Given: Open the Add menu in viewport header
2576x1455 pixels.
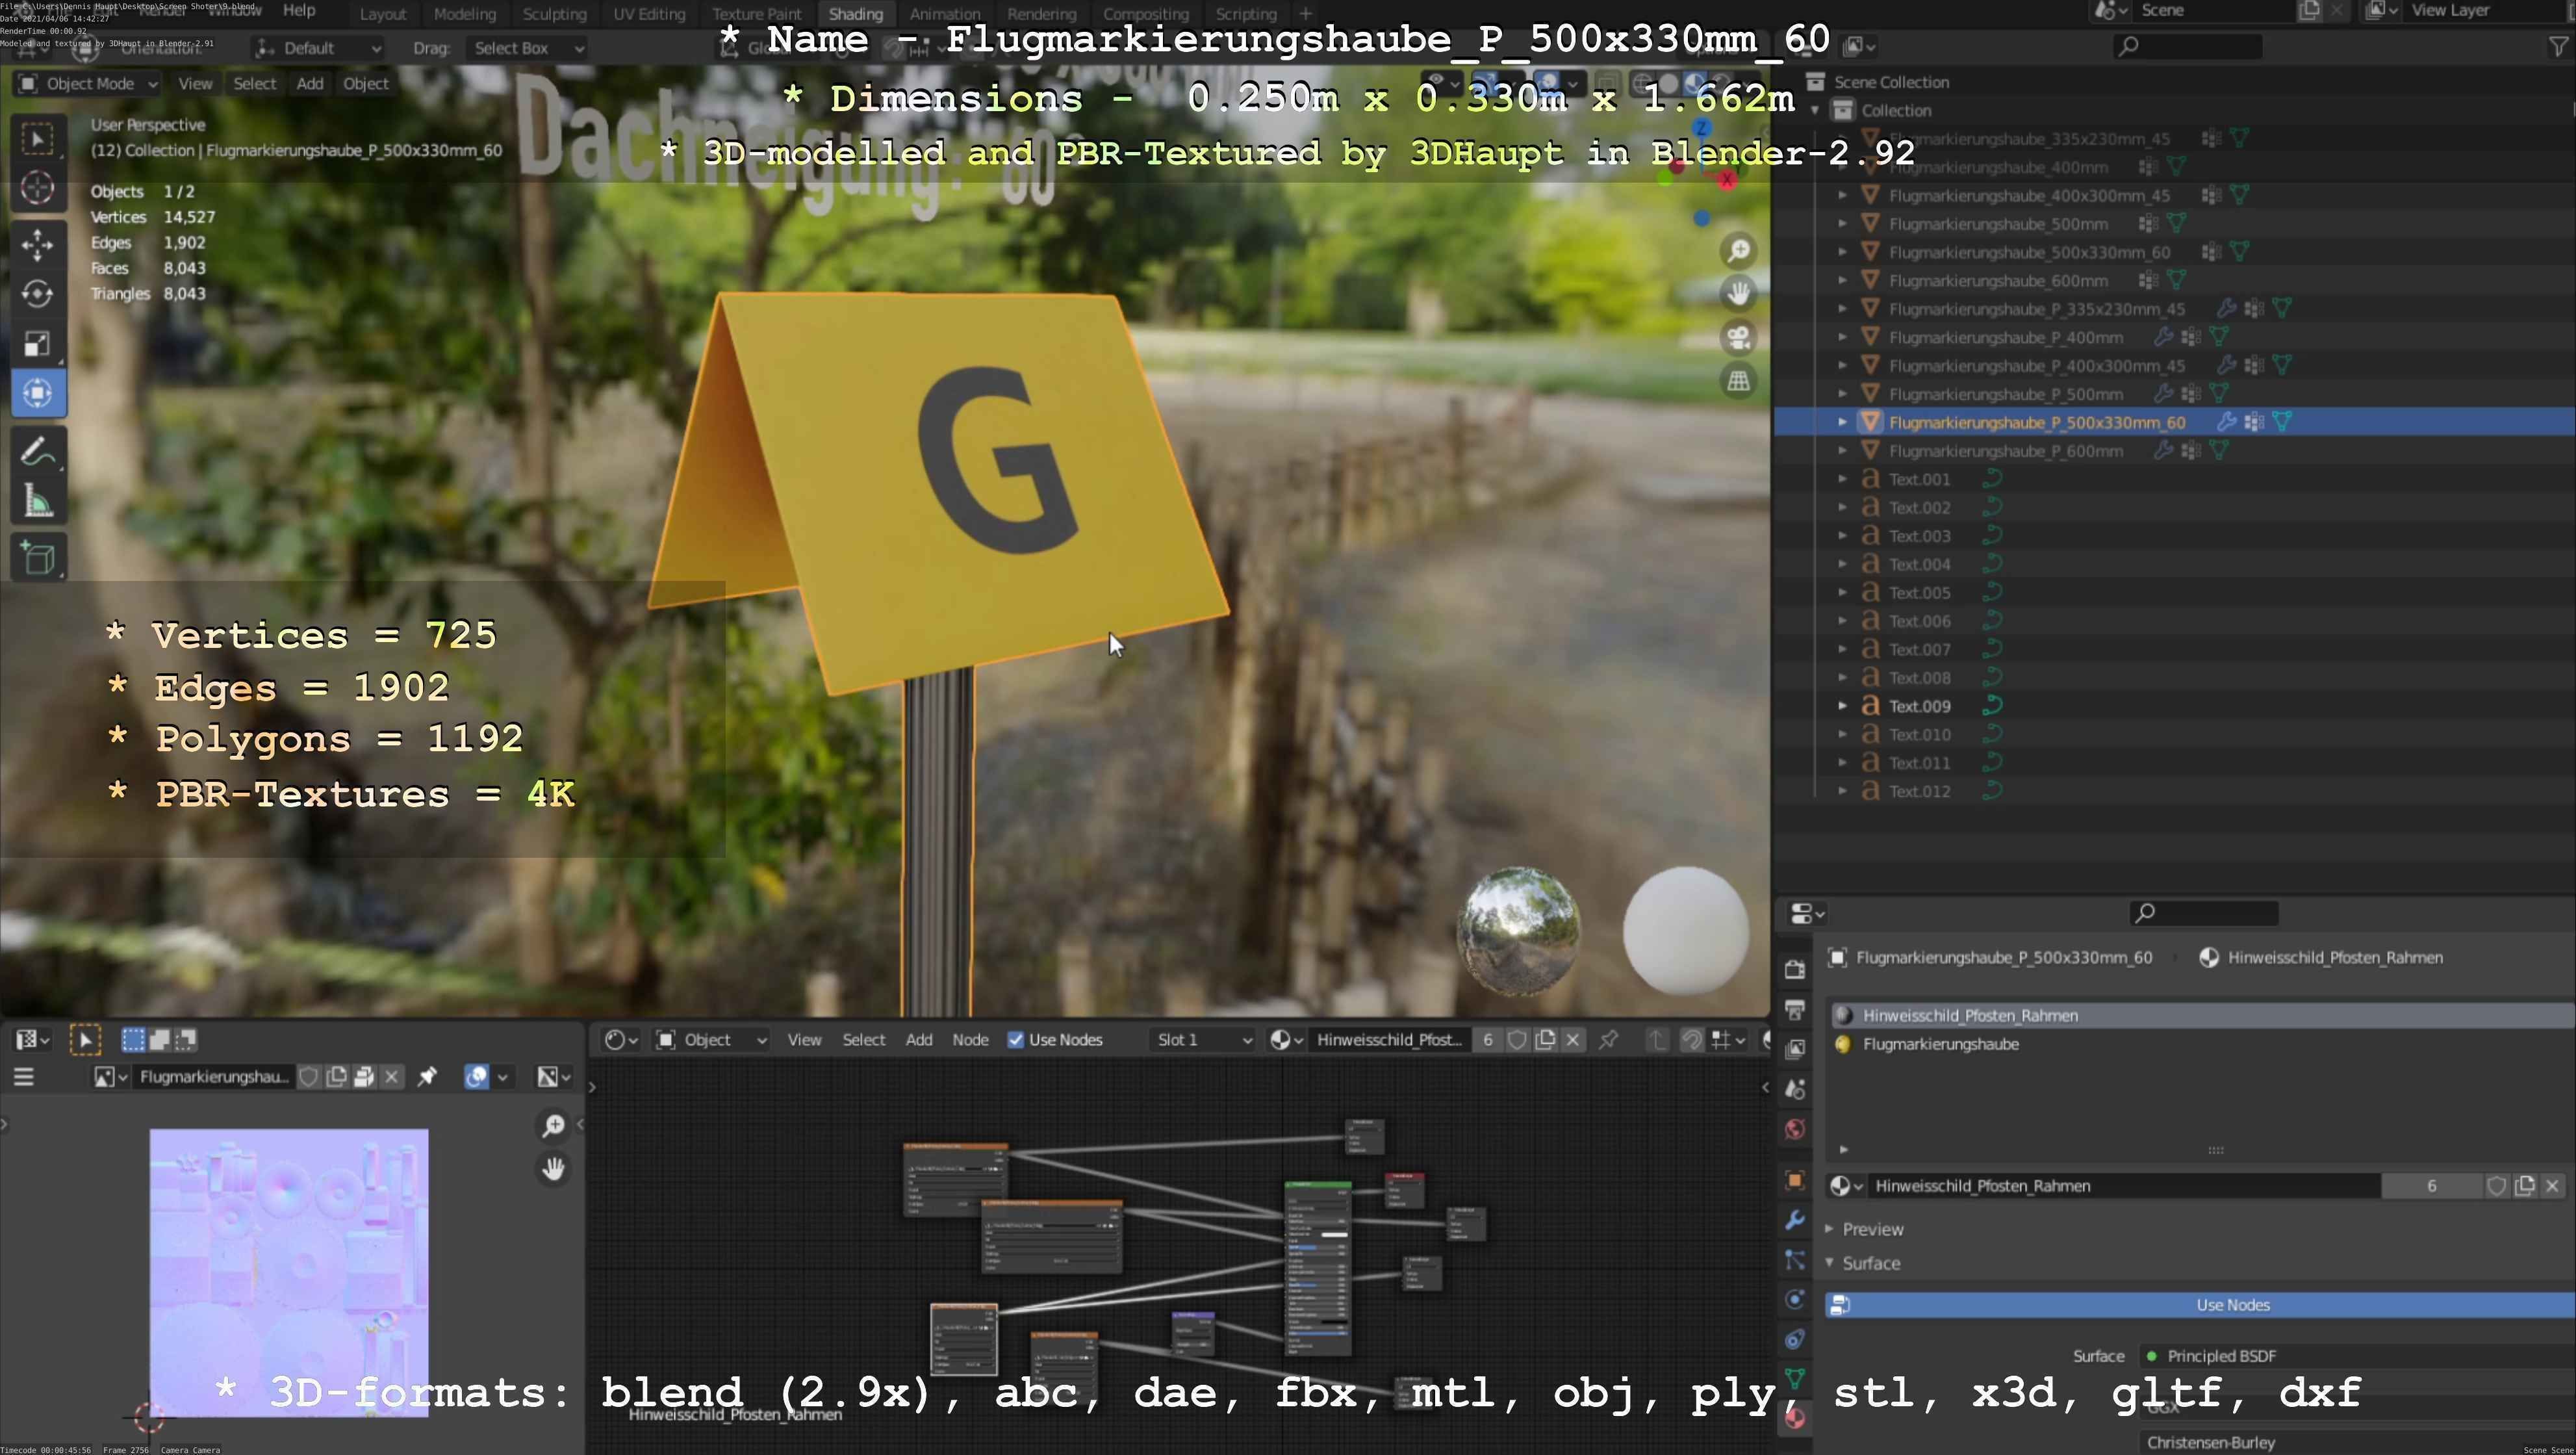Looking at the screenshot, I should pyautogui.click(x=310, y=84).
